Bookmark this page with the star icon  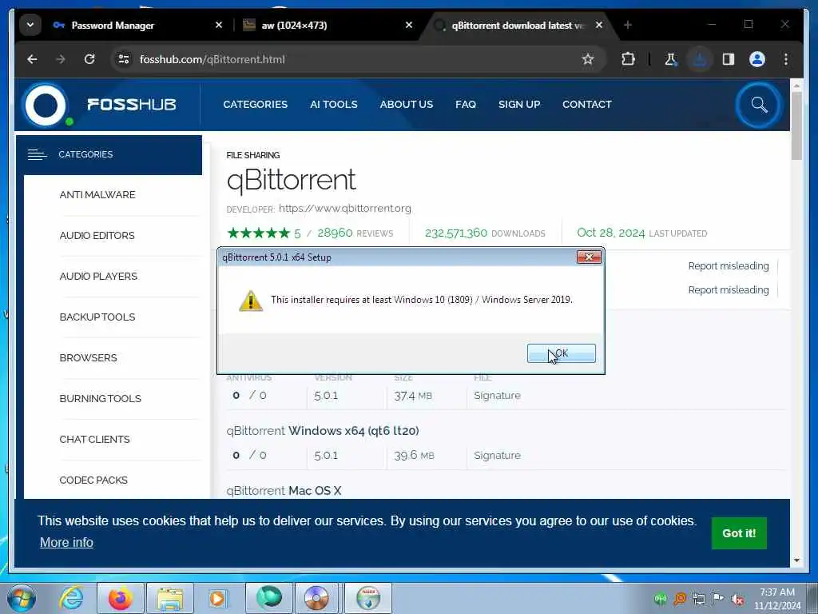click(x=587, y=59)
